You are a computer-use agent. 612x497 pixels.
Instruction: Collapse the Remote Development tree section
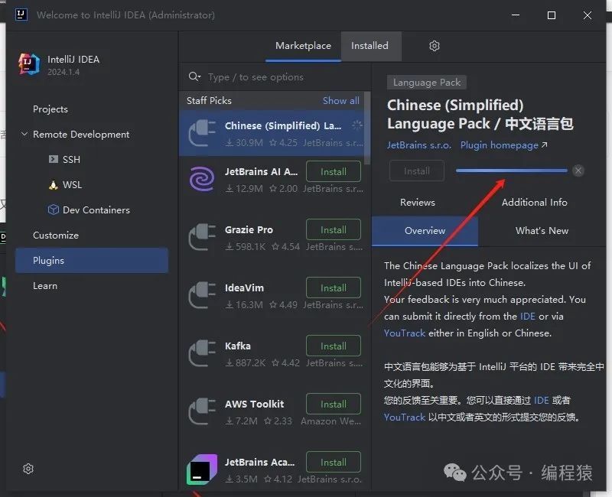point(23,135)
